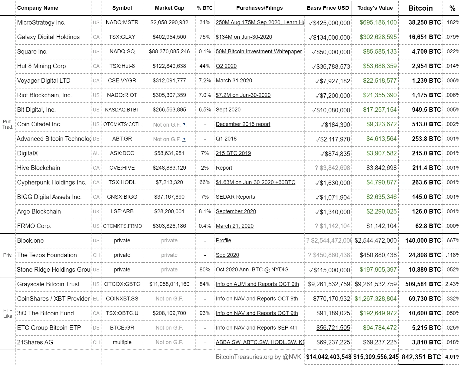Click the Bitcoin column header
The image size is (461, 365).
pyautogui.click(x=420, y=8)
